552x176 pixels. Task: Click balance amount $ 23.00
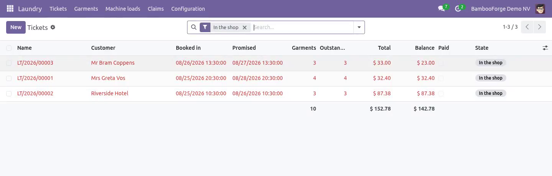[426, 63]
